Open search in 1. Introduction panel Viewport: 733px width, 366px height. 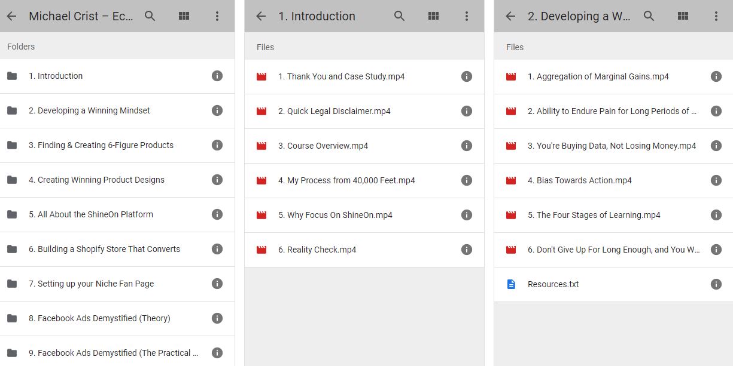tap(400, 16)
